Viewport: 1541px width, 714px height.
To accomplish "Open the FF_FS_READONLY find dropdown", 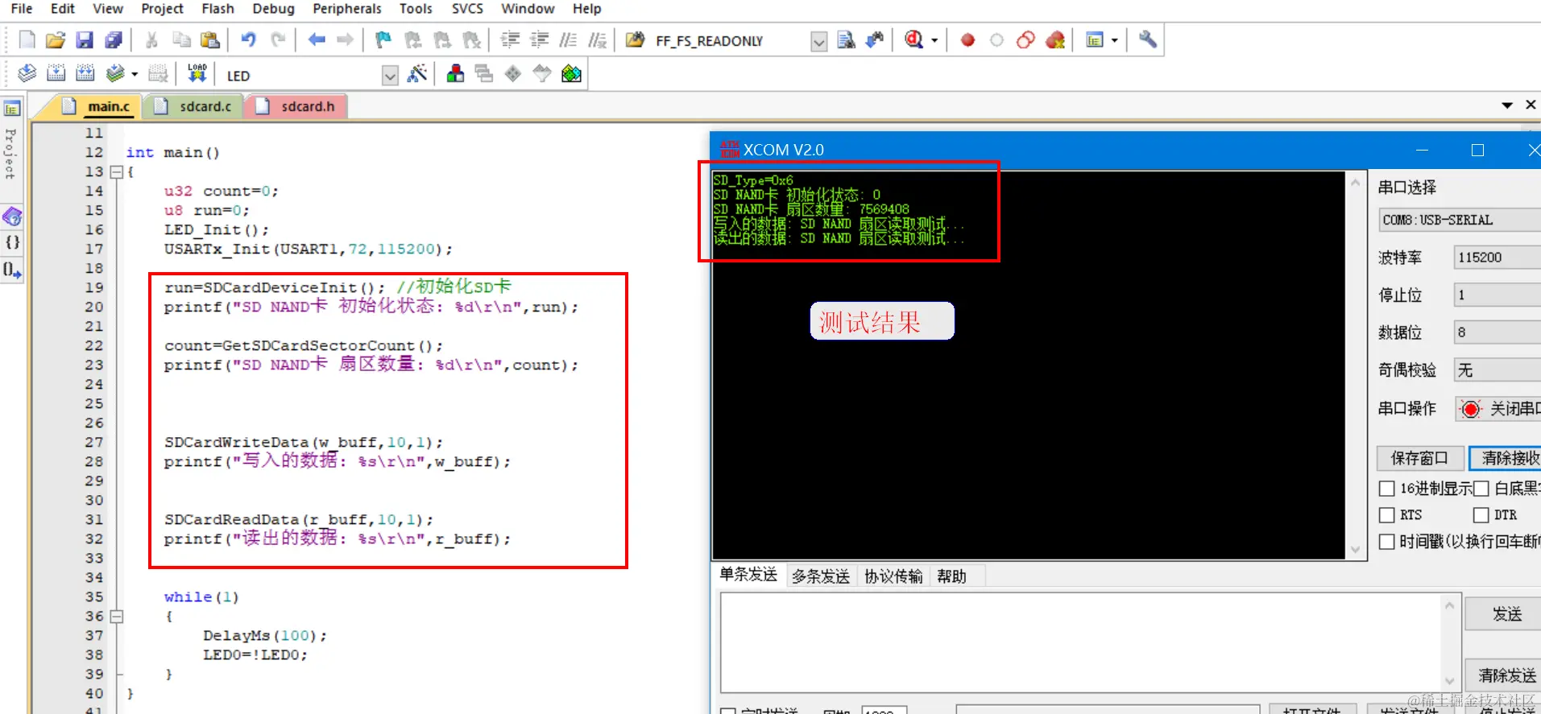I will (x=818, y=41).
